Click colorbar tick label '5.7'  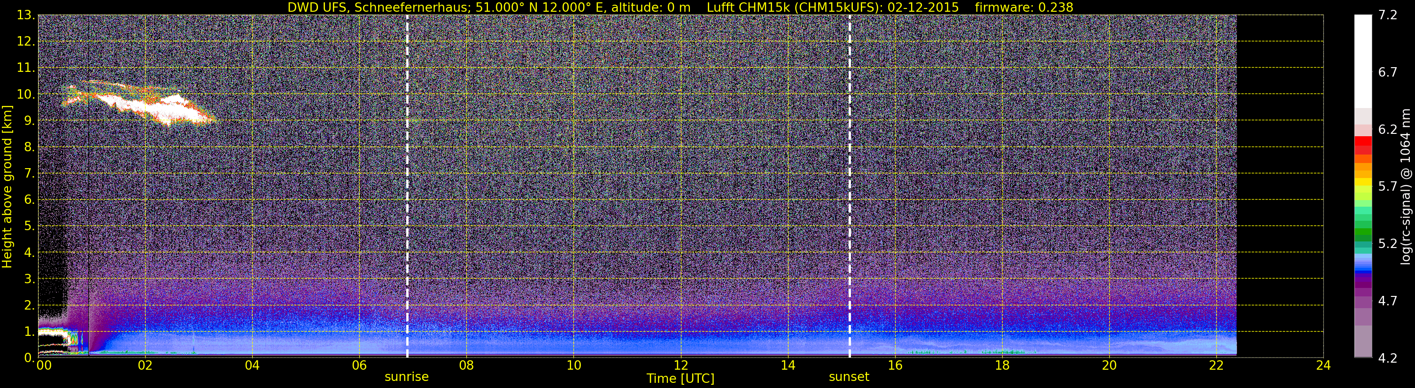click(x=1388, y=186)
